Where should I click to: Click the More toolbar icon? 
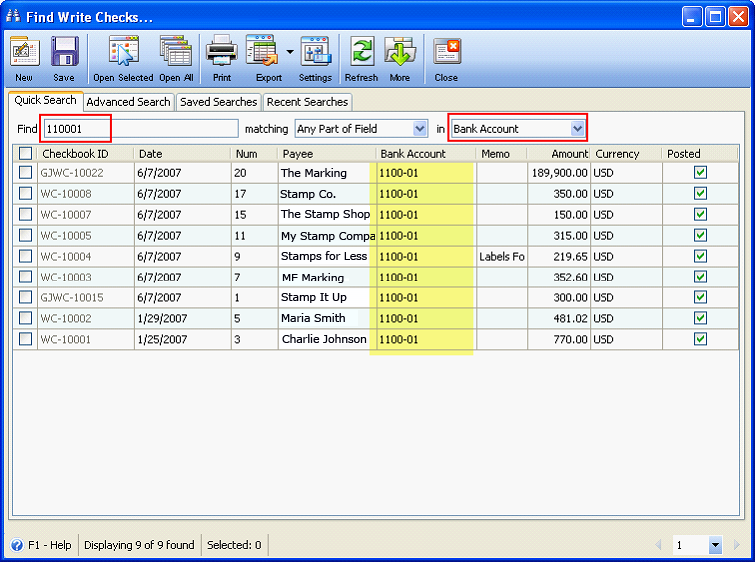pos(400,51)
